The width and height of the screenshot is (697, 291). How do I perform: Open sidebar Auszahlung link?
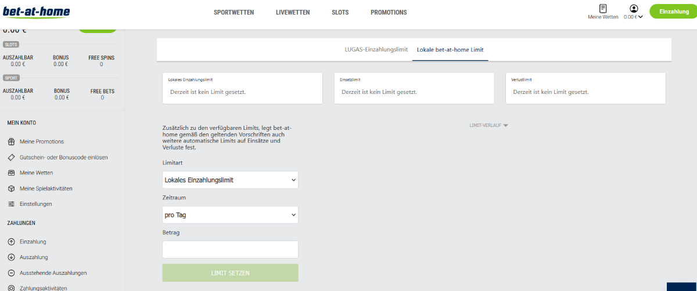(34, 257)
